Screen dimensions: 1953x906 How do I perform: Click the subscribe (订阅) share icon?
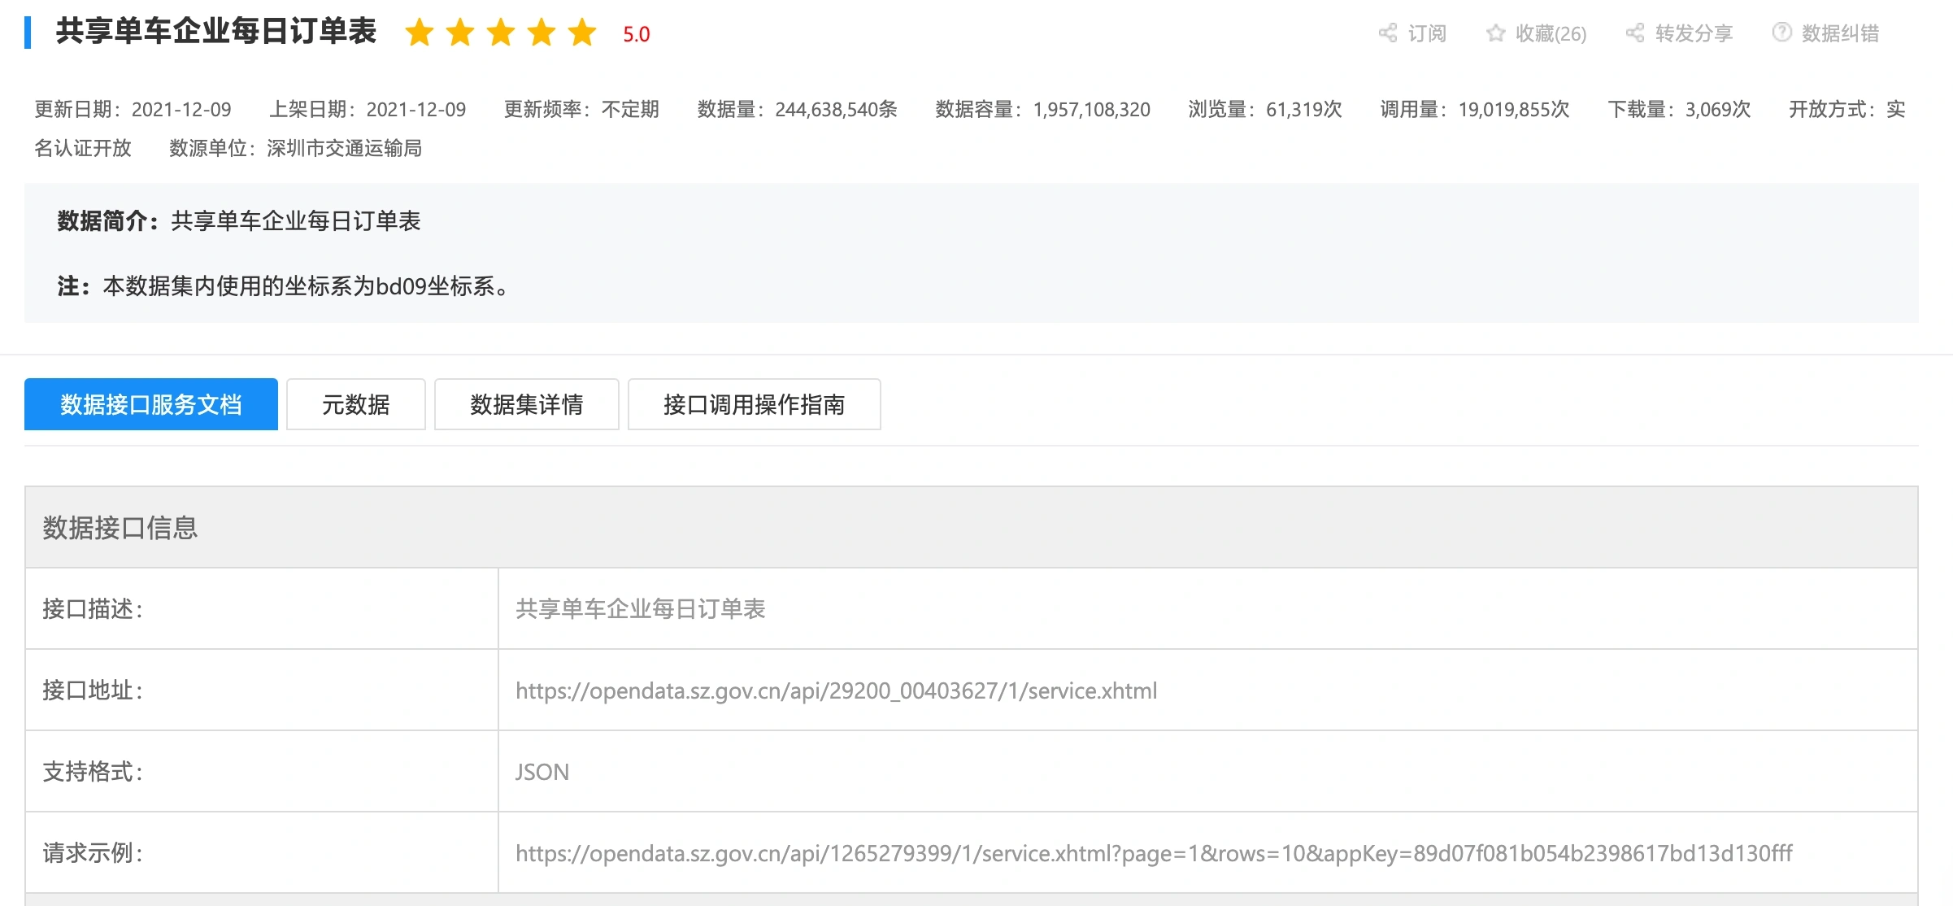pos(1387,33)
